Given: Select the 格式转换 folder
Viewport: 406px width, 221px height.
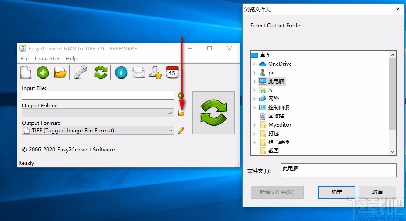Looking at the screenshot, I should pos(279,142).
